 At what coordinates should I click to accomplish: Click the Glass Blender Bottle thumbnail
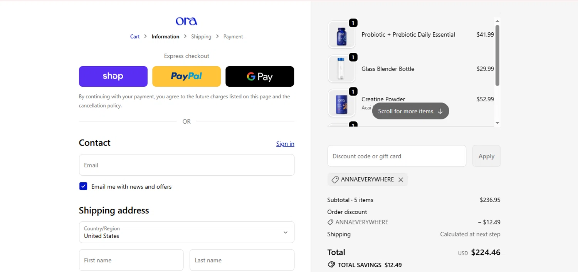(x=341, y=69)
